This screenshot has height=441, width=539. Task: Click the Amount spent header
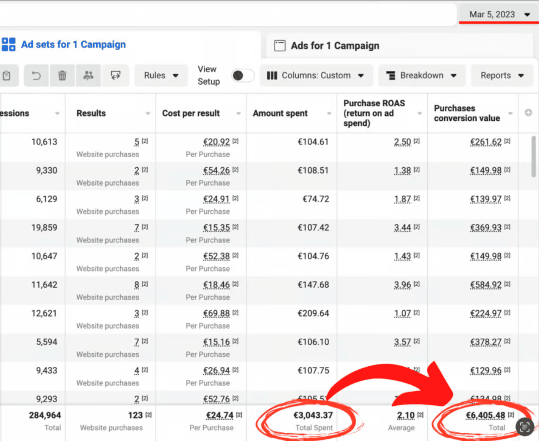pyautogui.click(x=280, y=113)
